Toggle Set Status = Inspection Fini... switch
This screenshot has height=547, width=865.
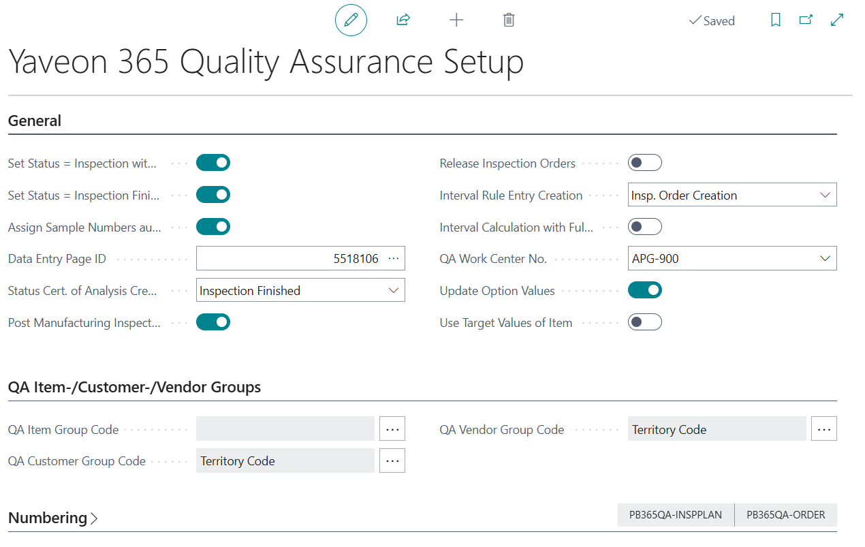tap(213, 195)
